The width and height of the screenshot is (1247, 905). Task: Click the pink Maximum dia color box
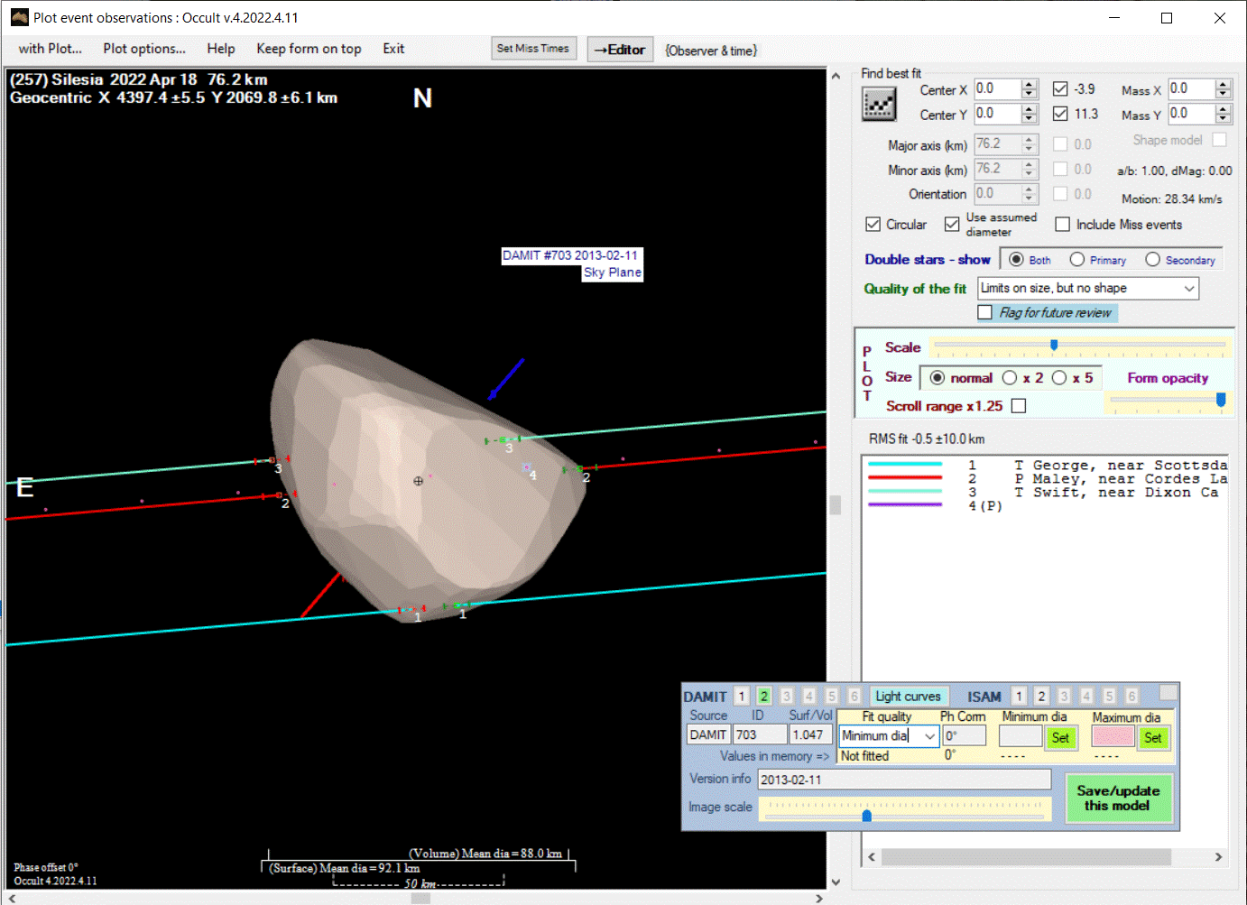1112,737
